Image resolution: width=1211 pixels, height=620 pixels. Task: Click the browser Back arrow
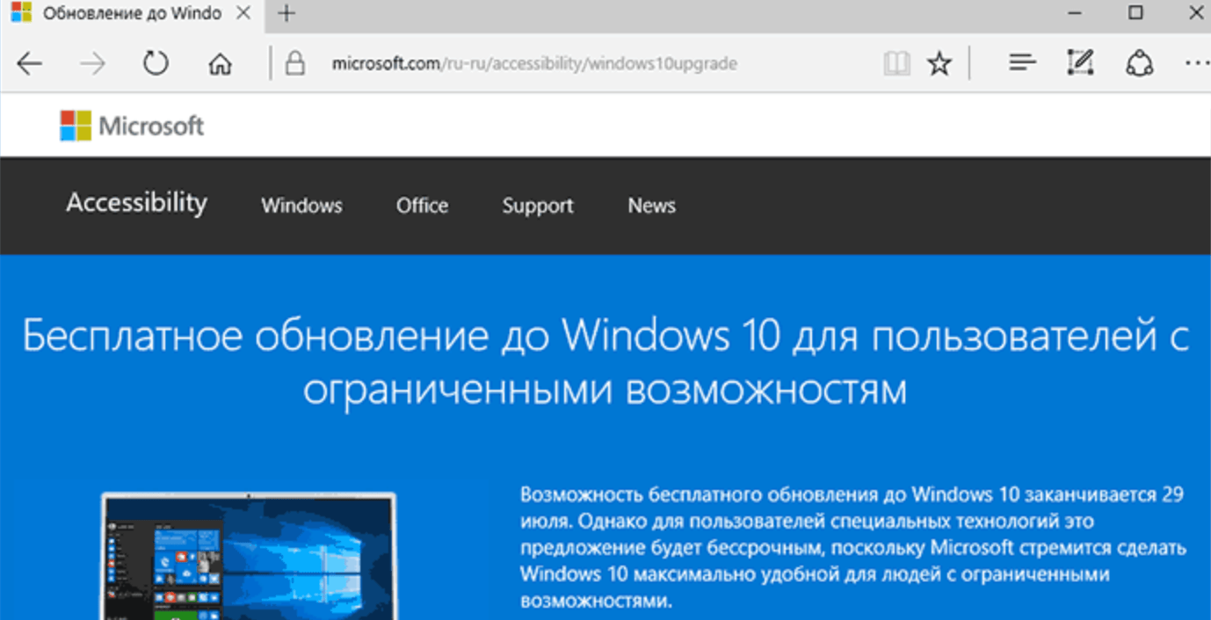click(x=30, y=63)
